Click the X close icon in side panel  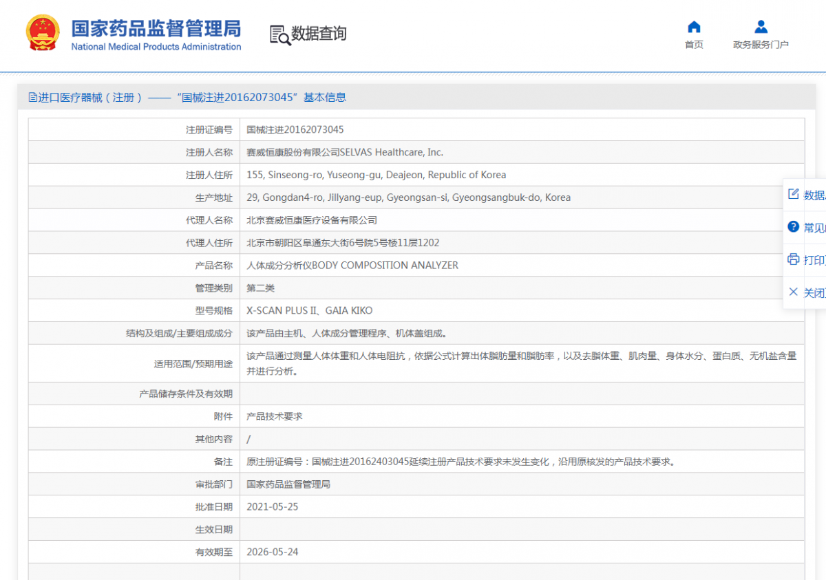tap(794, 292)
